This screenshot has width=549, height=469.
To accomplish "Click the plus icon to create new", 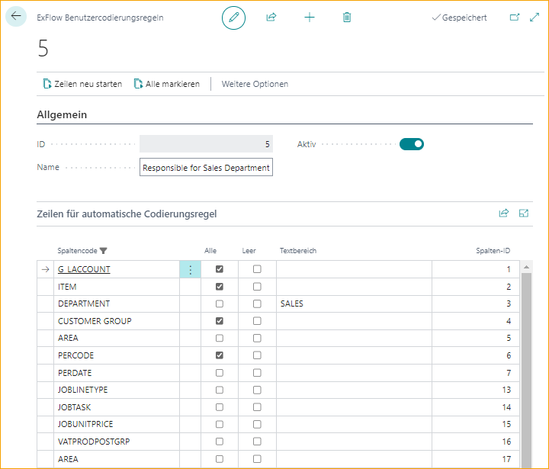I will click(x=309, y=17).
